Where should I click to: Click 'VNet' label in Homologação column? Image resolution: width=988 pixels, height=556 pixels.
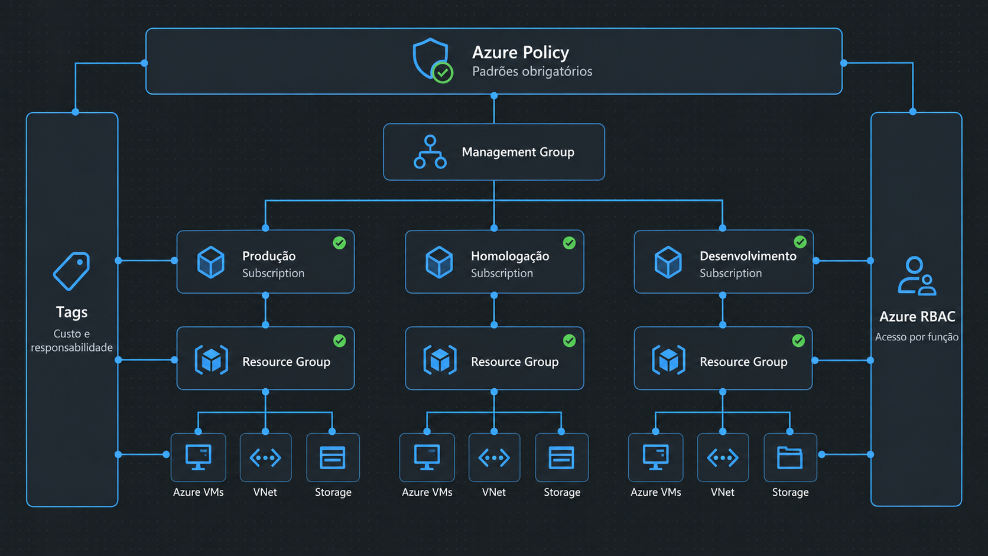click(x=494, y=492)
